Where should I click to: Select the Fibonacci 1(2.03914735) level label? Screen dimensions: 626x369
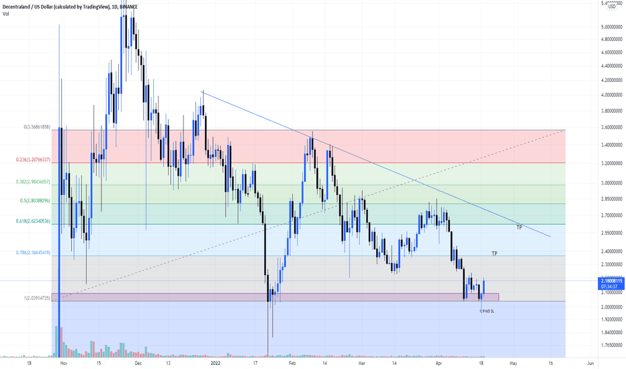(x=37, y=298)
